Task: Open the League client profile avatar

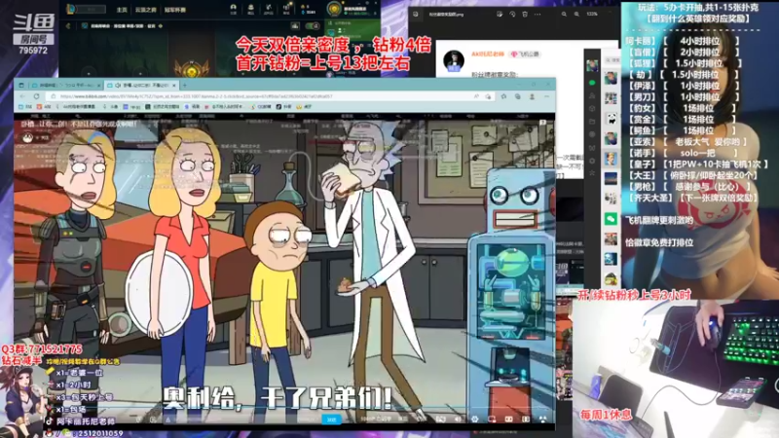Action: tap(334, 9)
